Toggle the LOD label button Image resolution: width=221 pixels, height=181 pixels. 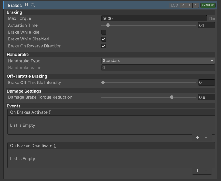(174, 5)
